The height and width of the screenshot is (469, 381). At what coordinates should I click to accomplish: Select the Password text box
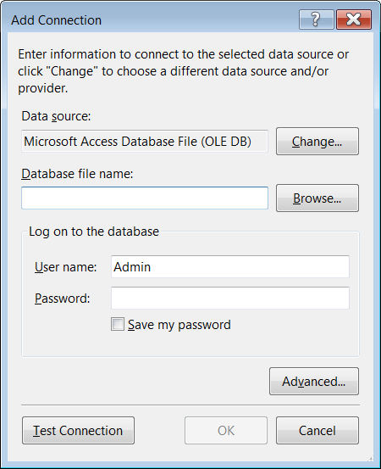(x=230, y=298)
